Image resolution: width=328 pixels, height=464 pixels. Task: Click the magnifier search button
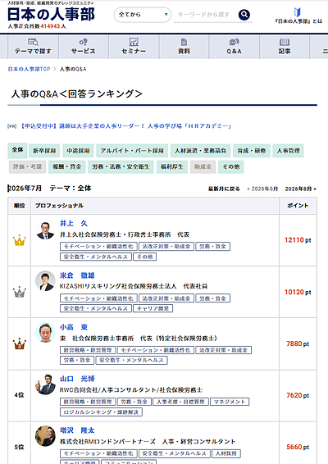pos(244,15)
